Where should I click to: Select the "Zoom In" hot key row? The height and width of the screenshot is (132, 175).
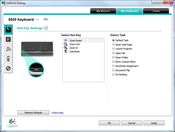coord(83,48)
